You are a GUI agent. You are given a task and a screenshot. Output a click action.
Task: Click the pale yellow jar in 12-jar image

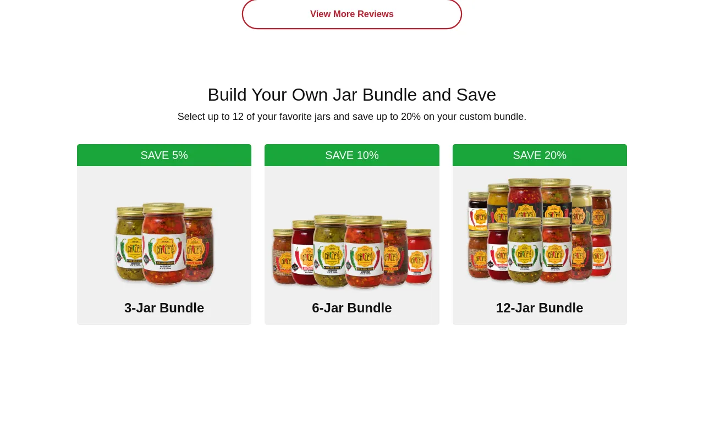pos(582,204)
